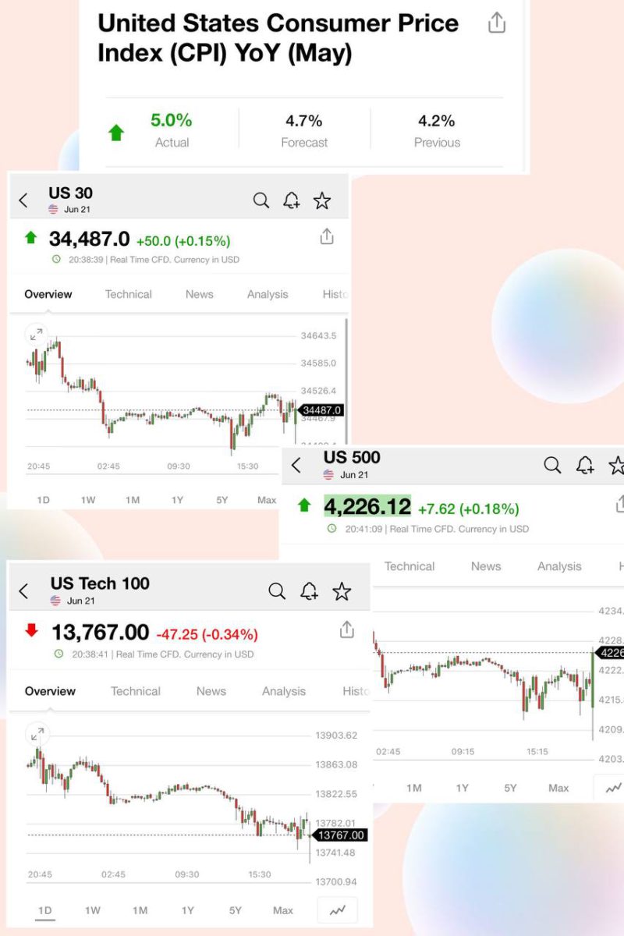
Task: Share the US 30 quote
Action: (x=327, y=236)
